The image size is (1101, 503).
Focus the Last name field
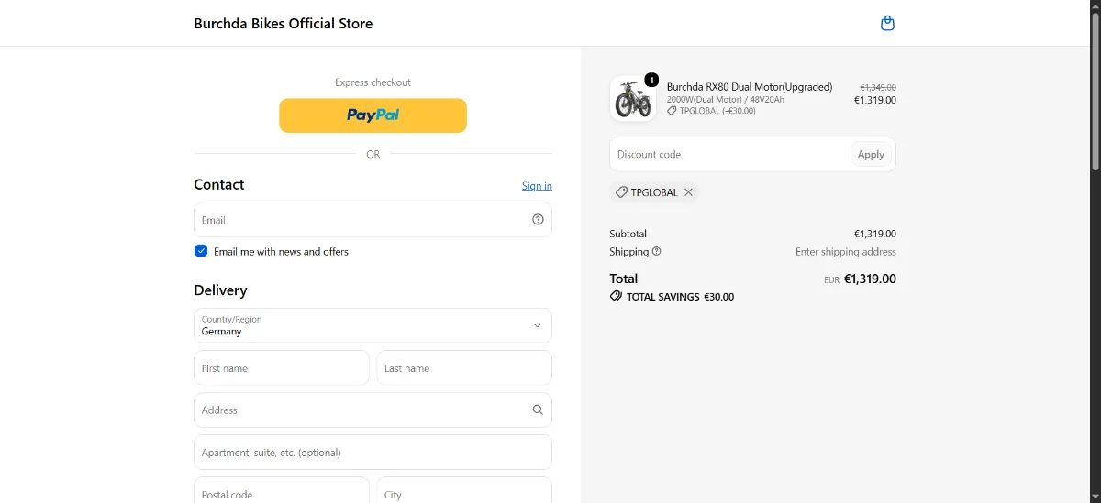point(464,368)
